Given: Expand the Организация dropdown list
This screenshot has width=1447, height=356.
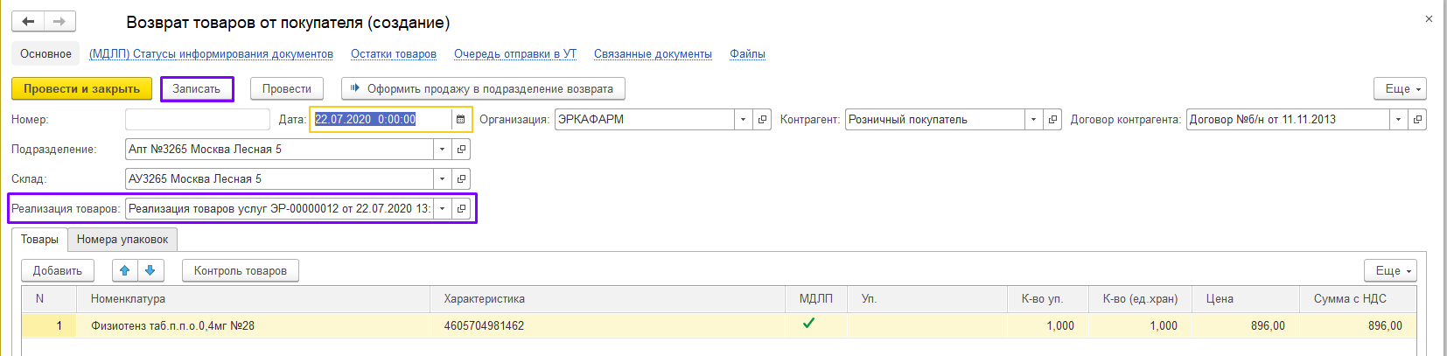Looking at the screenshot, I should tap(743, 119).
